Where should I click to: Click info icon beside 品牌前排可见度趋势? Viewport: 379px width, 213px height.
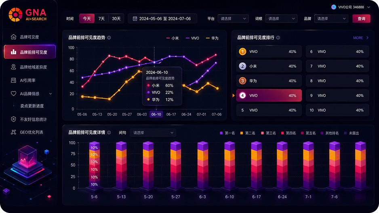tap(109, 38)
